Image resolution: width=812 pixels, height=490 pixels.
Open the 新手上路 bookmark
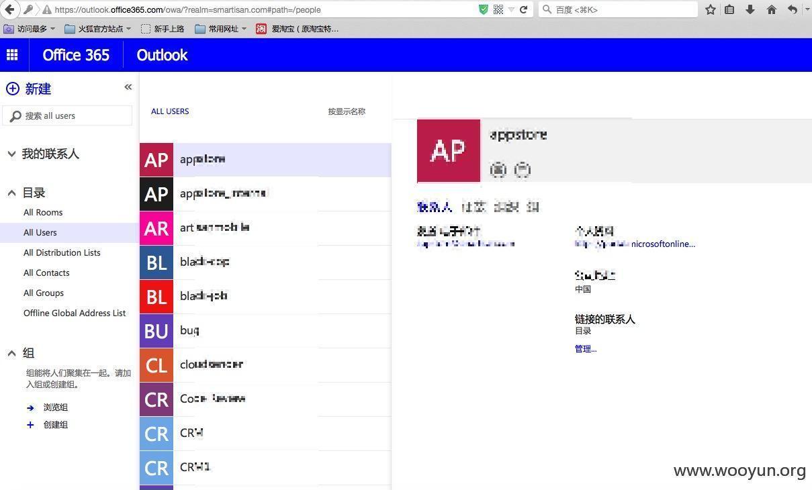163,29
